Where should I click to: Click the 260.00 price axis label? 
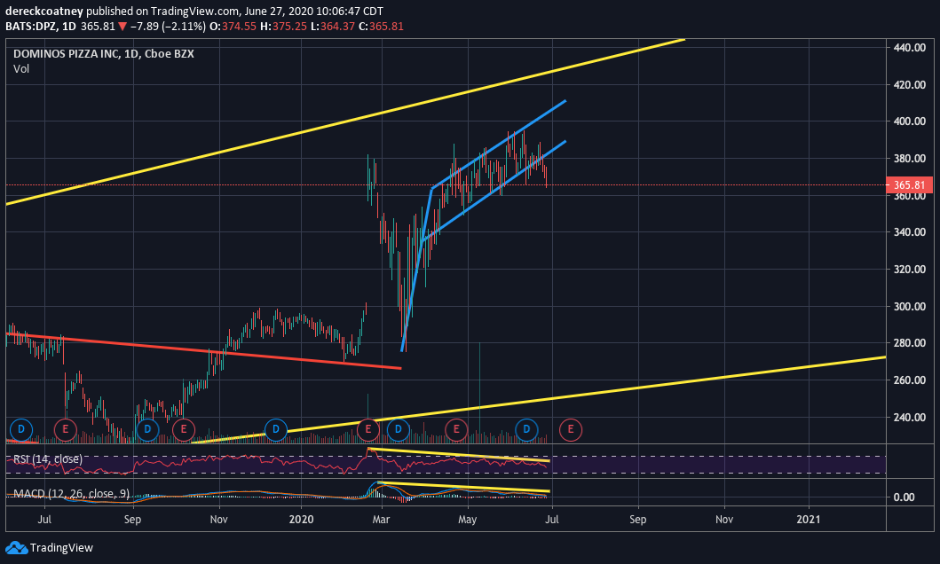[910, 380]
